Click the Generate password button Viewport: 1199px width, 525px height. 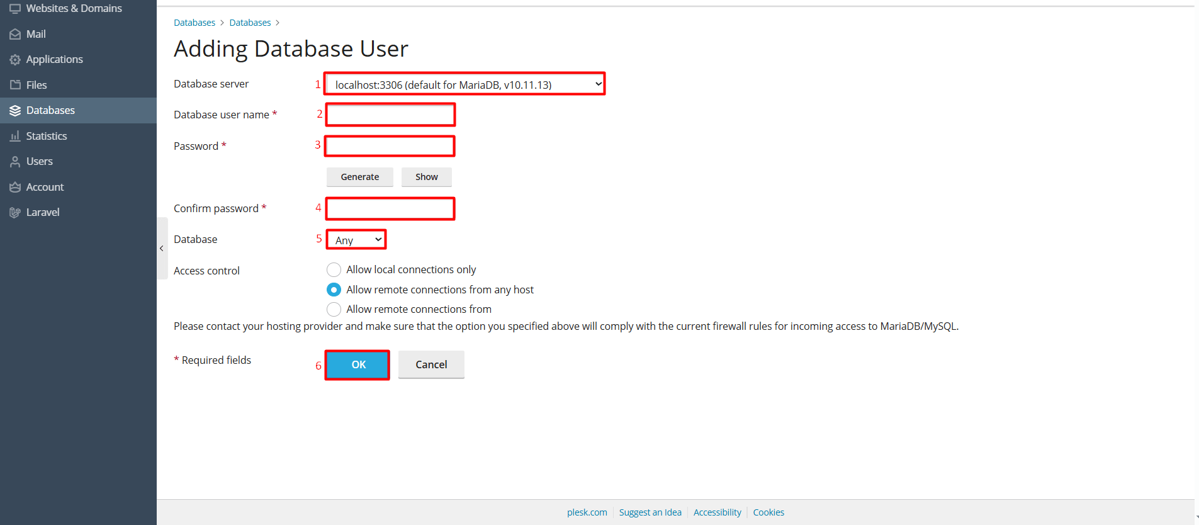point(360,177)
